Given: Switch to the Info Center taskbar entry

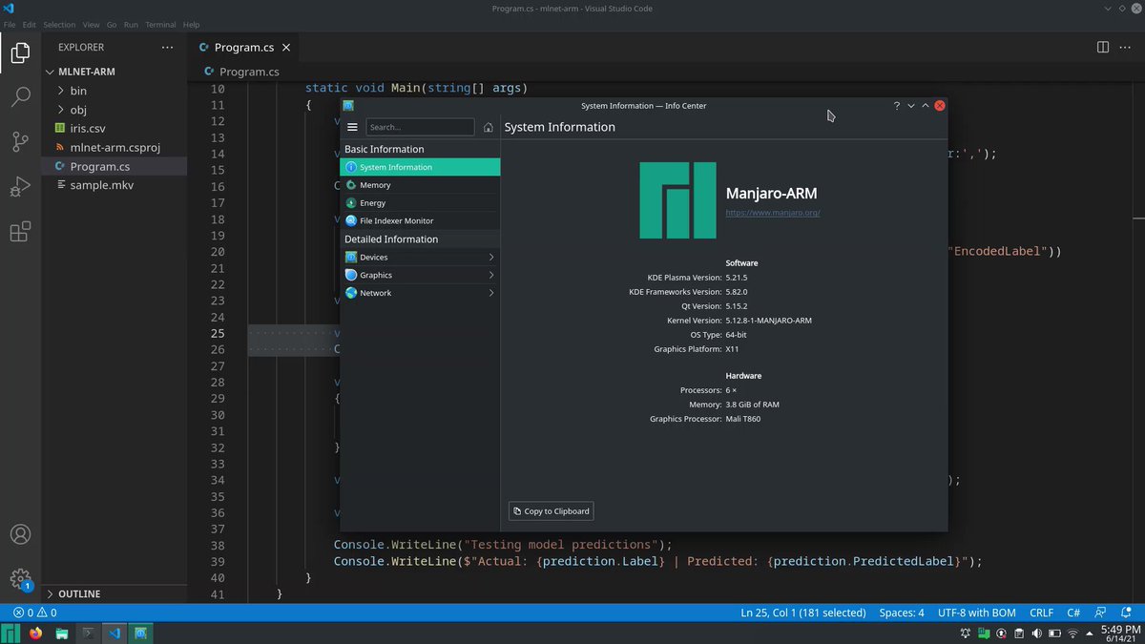Looking at the screenshot, I should (x=139, y=633).
